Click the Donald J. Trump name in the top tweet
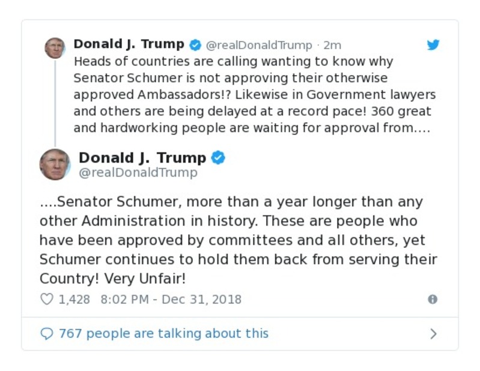480x371 pixels. [x=129, y=44]
